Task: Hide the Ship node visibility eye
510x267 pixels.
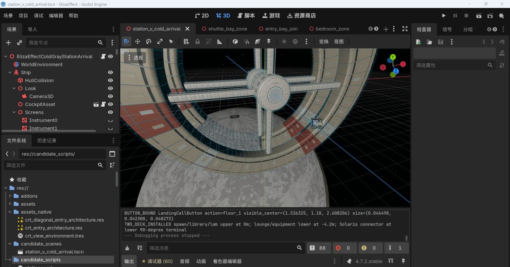Action: (x=110, y=73)
